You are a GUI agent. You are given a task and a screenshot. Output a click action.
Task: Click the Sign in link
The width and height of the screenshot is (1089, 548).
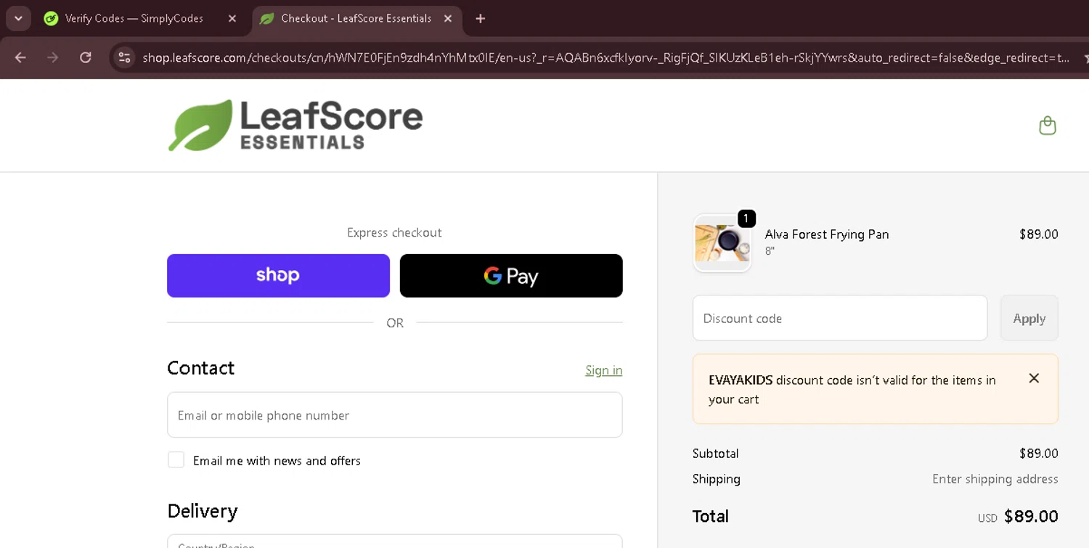(604, 370)
